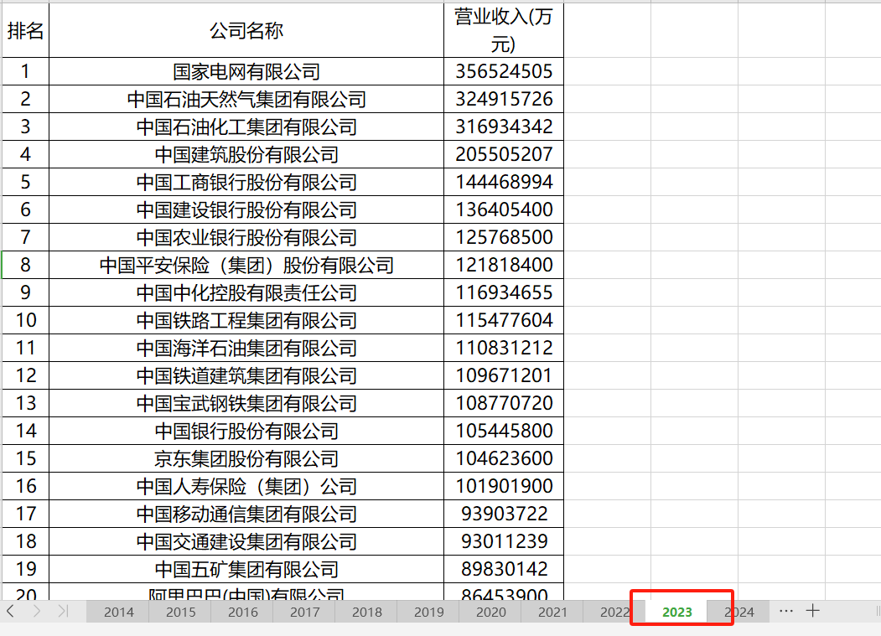Select the 排名 header cell
The width and height of the screenshot is (881, 636).
click(x=25, y=30)
